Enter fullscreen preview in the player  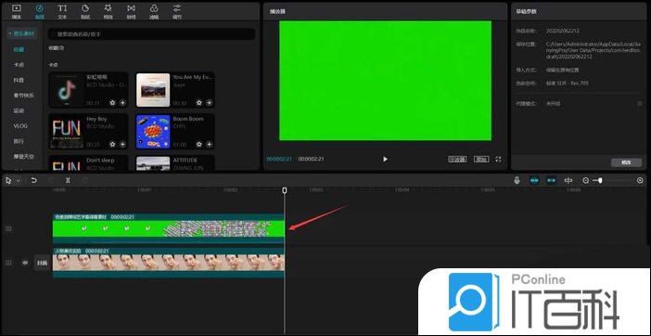(x=499, y=159)
